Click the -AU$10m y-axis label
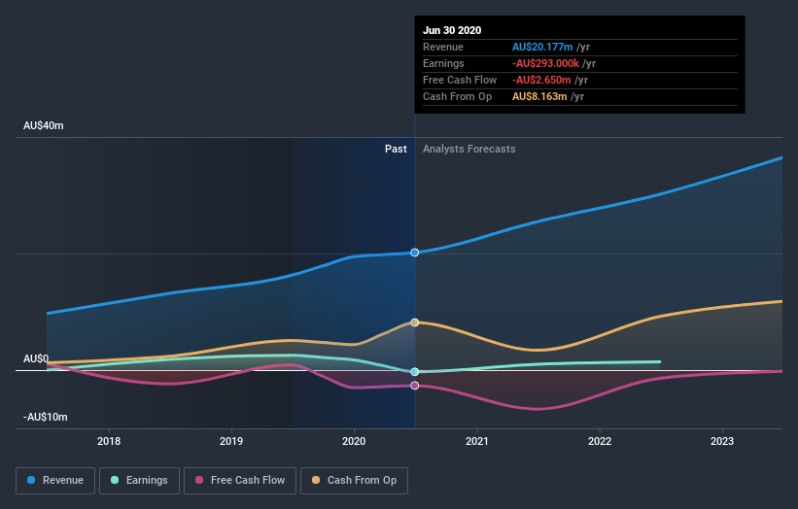Viewport: 798px width, 509px height. pyautogui.click(x=46, y=417)
